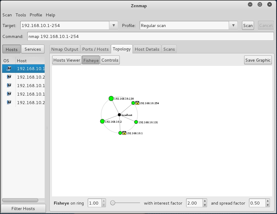Switch to the Services host list view
Screen dimensions: 277x214
tap(32, 49)
